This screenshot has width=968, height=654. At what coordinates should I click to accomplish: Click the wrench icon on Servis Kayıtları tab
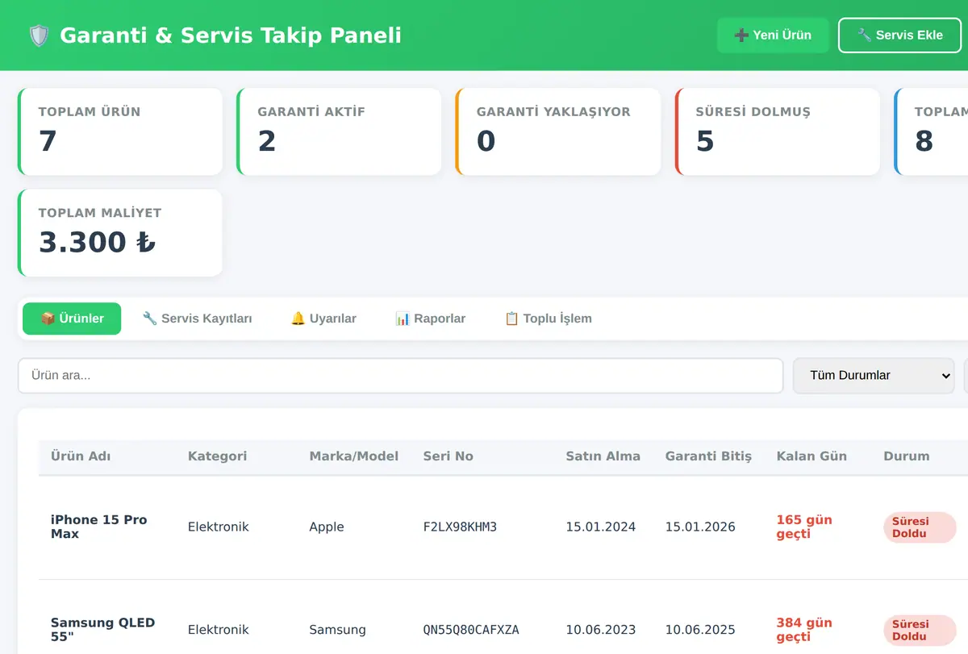[x=149, y=319]
